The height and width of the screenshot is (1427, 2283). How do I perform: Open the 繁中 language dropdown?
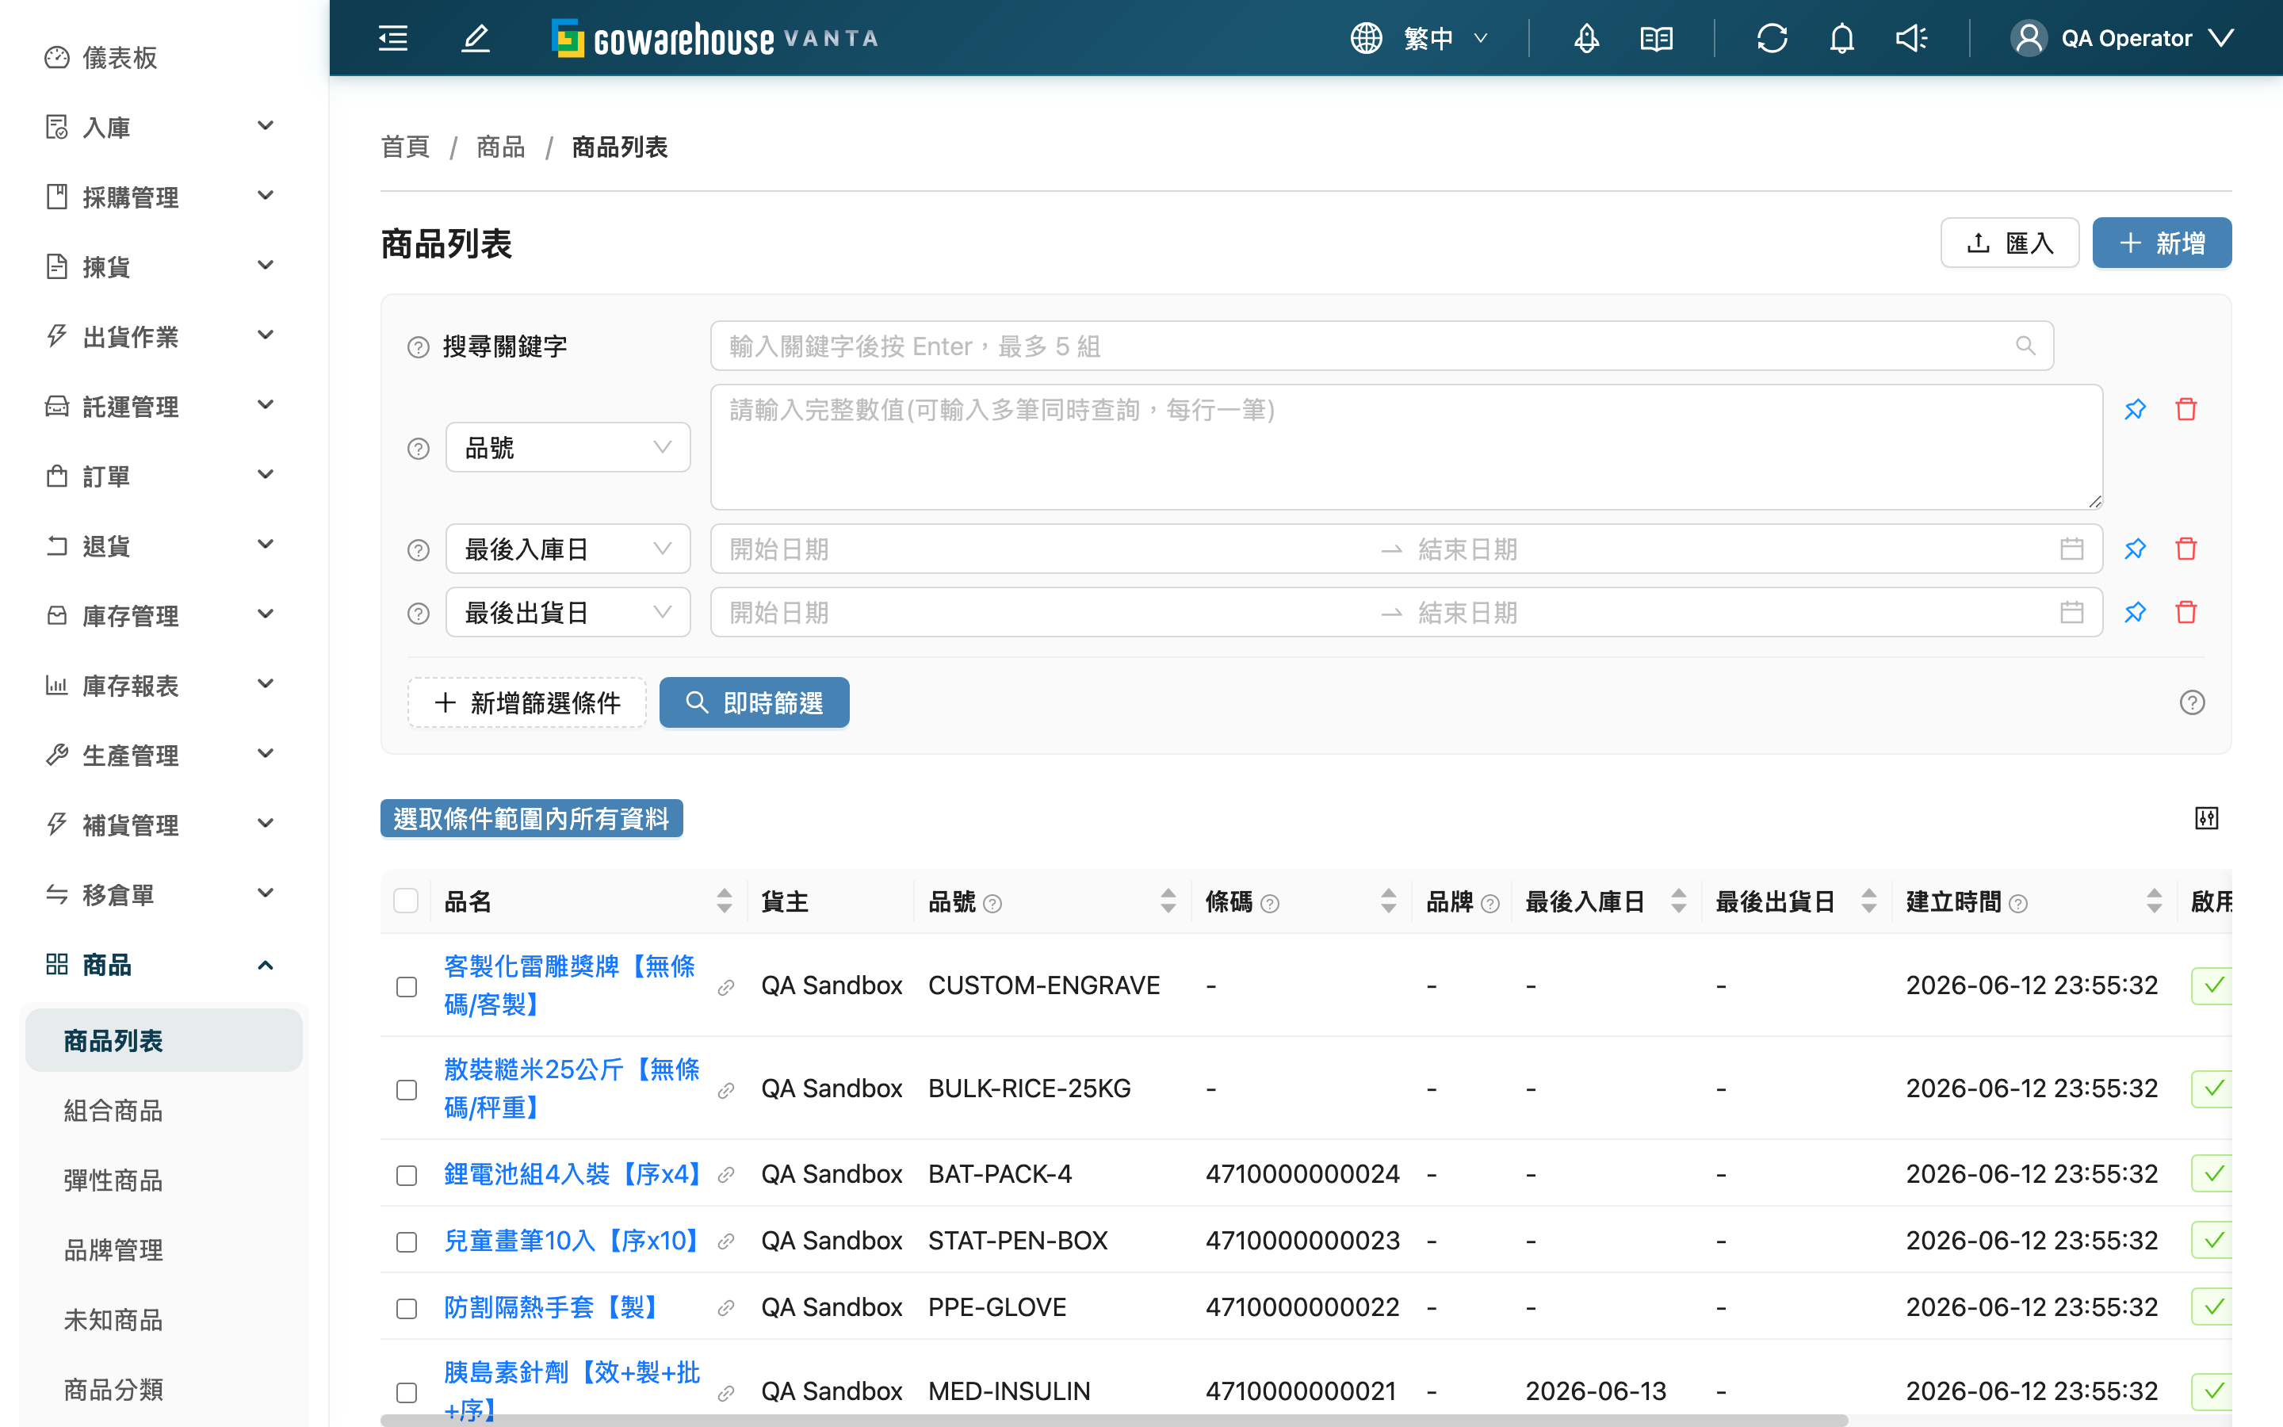(1445, 38)
